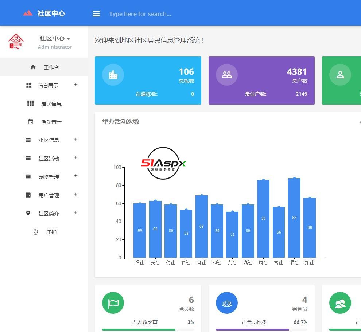Click the 举办活动次数 chart title

coord(121,121)
